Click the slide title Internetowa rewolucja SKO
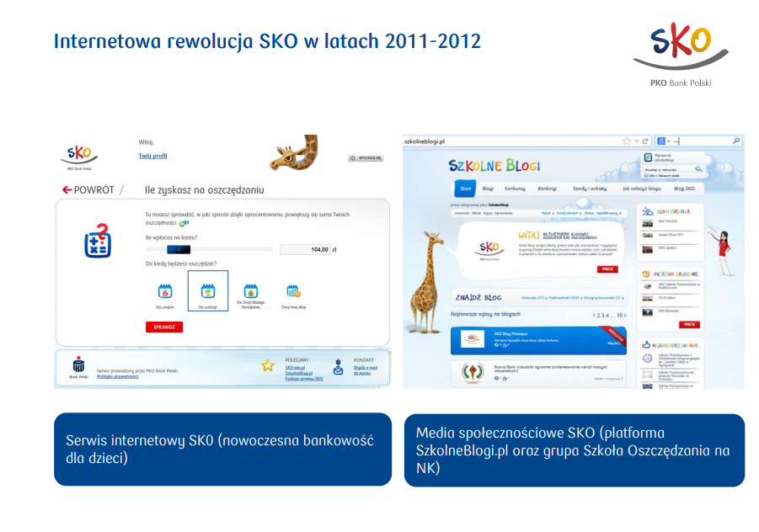This screenshot has width=759, height=532. tap(267, 41)
